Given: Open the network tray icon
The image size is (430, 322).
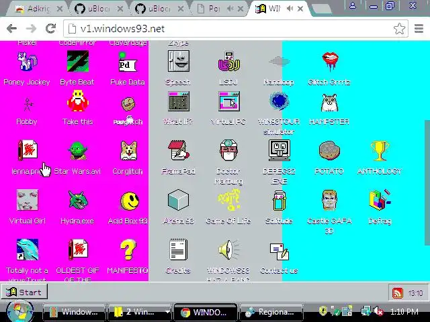Looking at the screenshot, I should 365,311.
